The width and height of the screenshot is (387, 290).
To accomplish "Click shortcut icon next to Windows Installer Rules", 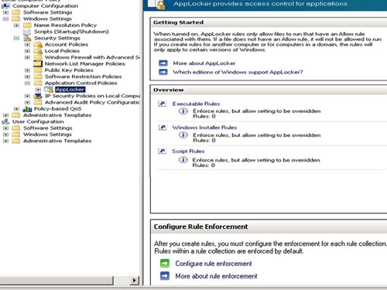I will pyautogui.click(x=163, y=128).
